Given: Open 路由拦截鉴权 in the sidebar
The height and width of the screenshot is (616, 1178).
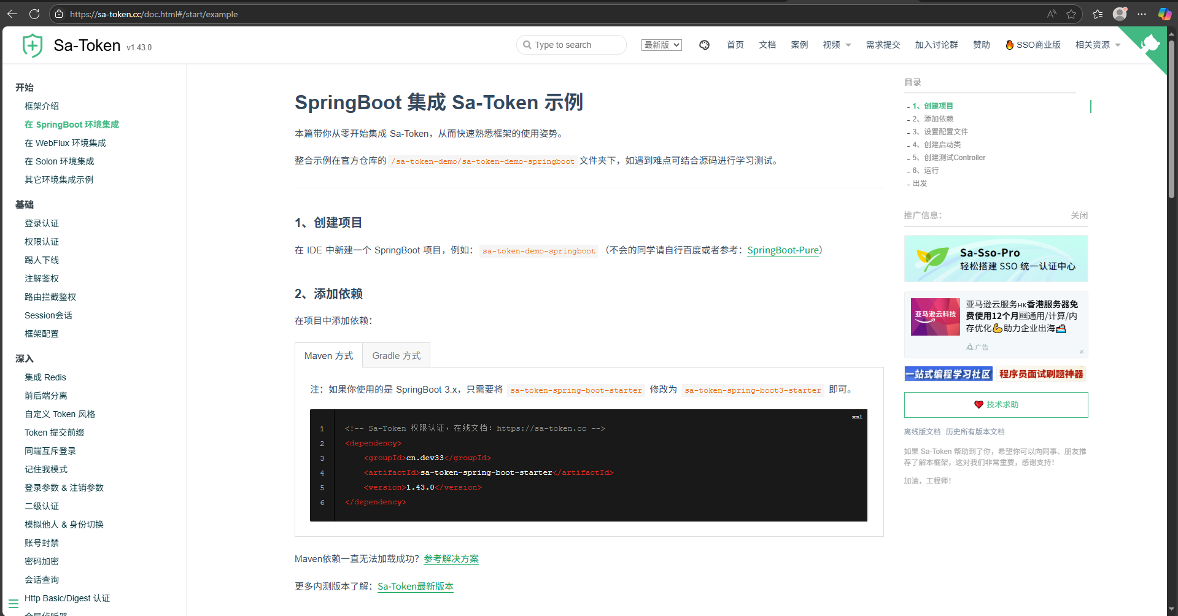Looking at the screenshot, I should (x=50, y=297).
